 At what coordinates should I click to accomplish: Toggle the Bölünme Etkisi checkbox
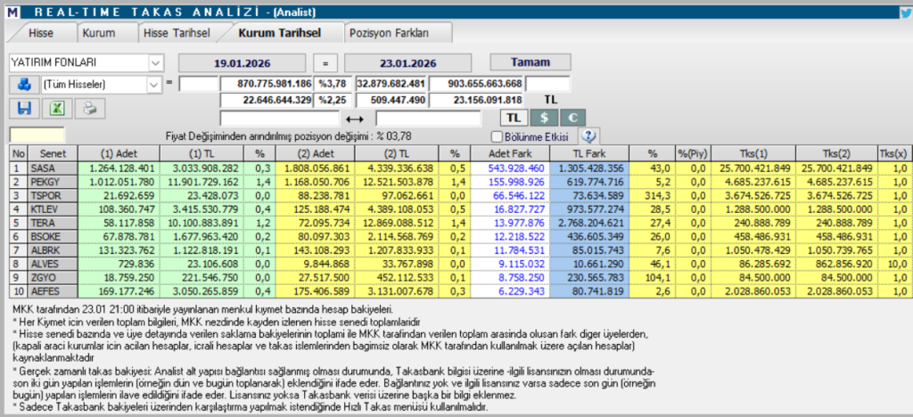(496, 137)
